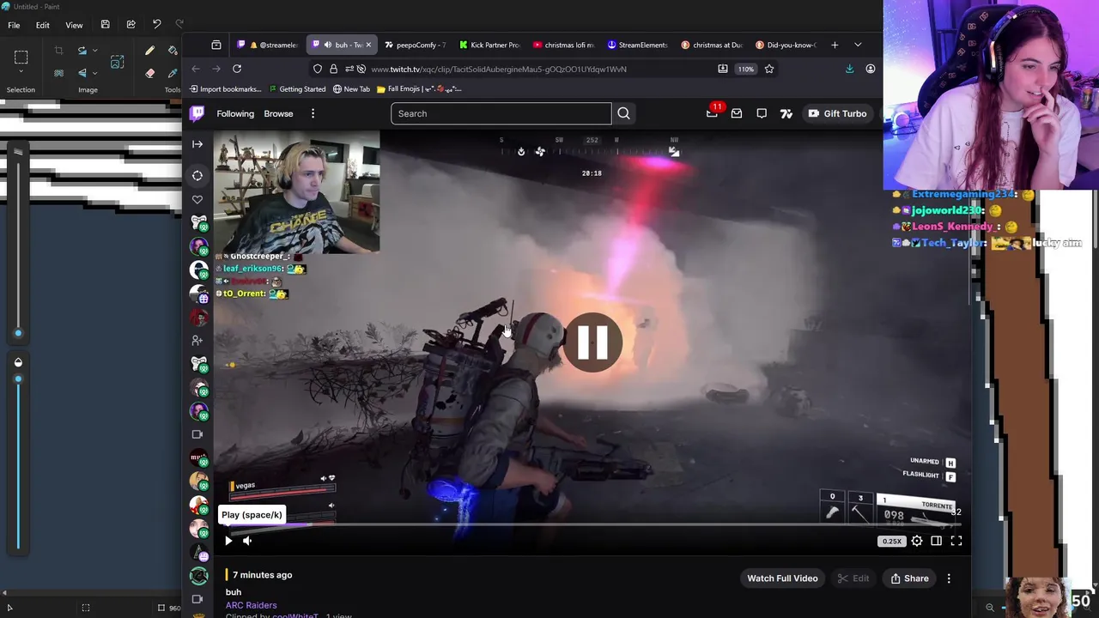Click the large pause overlay on video
This screenshot has width=1099, height=618.
tap(592, 342)
